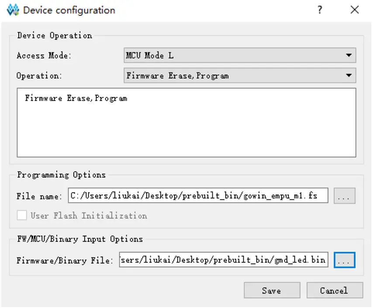Image resolution: width=373 pixels, height=308 pixels.
Task: Click the Gowin logo in the title bar
Action: (13, 10)
